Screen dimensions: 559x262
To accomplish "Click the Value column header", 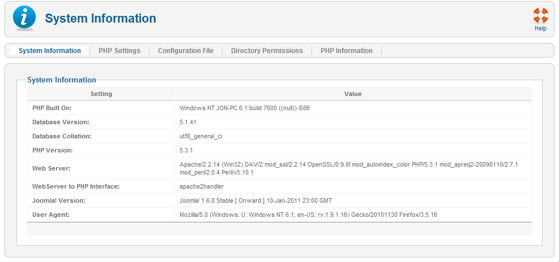I will click(x=353, y=94).
